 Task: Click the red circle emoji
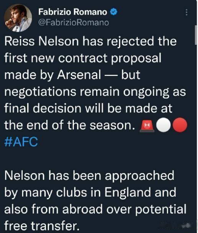tap(180, 125)
